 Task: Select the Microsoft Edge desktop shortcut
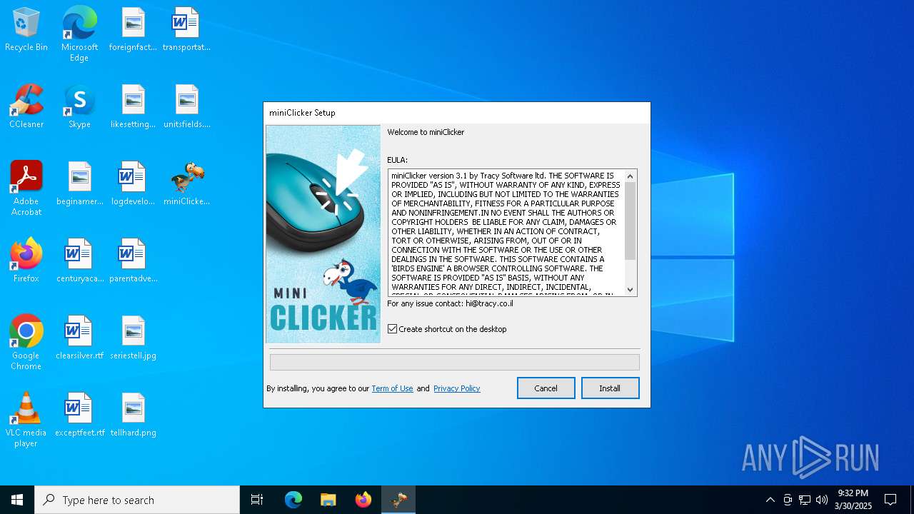(79, 34)
